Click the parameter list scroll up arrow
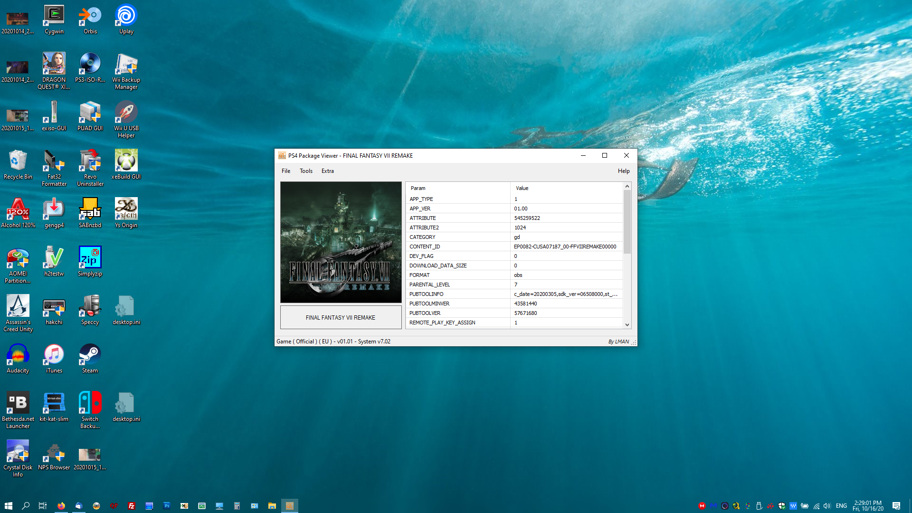The width and height of the screenshot is (912, 513). [x=627, y=186]
